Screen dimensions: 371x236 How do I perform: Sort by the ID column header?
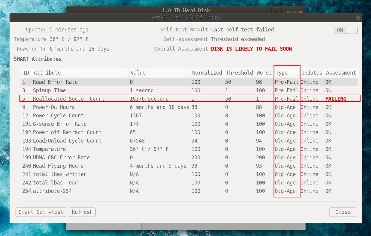26,73
